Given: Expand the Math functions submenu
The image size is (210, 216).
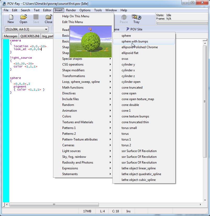Looking at the screenshot, I should [83, 88].
